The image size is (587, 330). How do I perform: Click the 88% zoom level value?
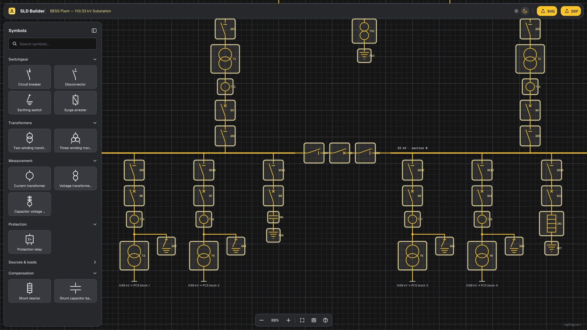pos(275,320)
